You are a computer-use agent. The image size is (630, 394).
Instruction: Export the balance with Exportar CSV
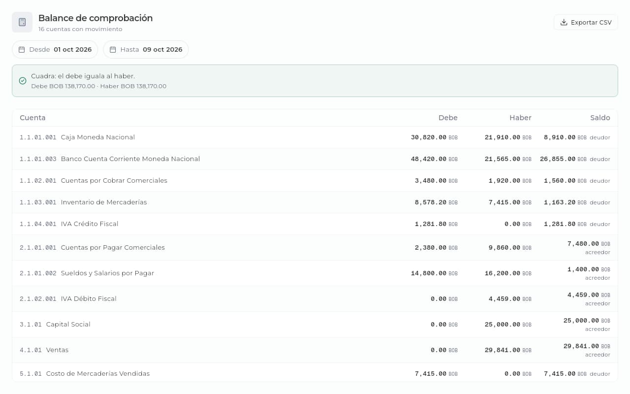pyautogui.click(x=586, y=22)
